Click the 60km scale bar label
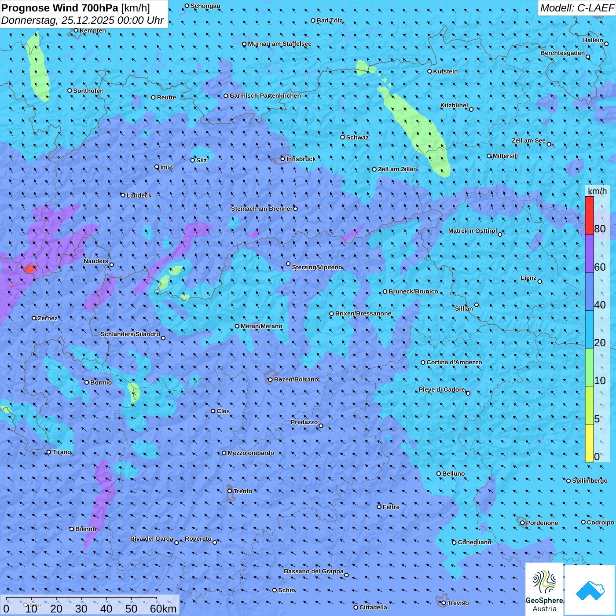 (x=163, y=609)
